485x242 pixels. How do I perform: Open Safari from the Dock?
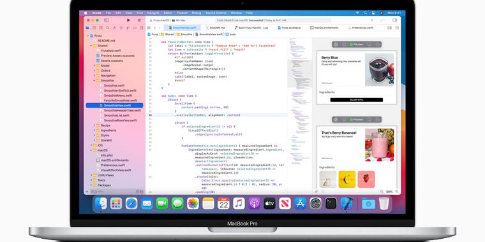[131, 203]
